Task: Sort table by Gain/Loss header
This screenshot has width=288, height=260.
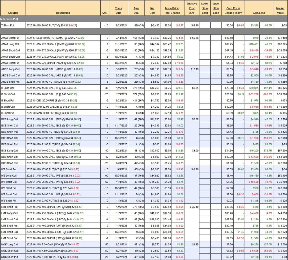Action: coord(259,13)
